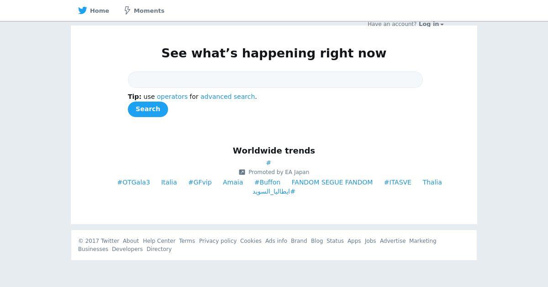Open the Developers footer link
Viewport: 548px width, 287px height.
pyautogui.click(x=127, y=249)
